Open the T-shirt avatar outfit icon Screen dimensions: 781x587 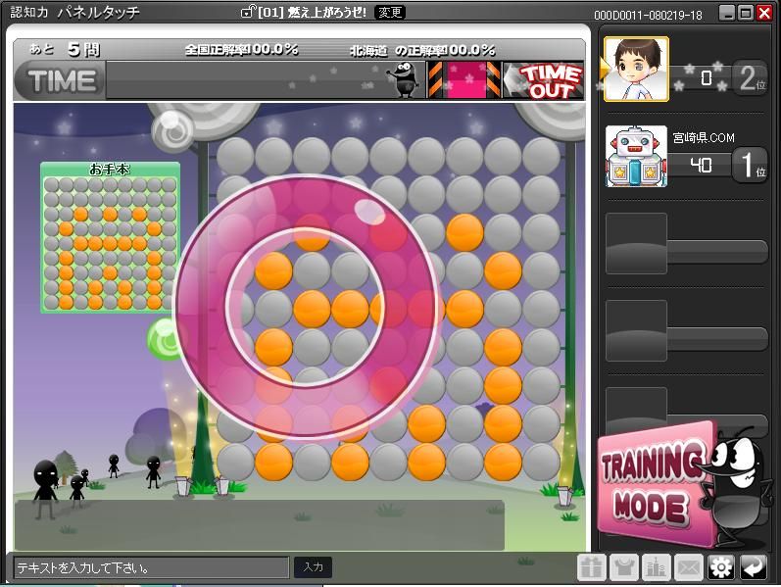click(x=623, y=567)
